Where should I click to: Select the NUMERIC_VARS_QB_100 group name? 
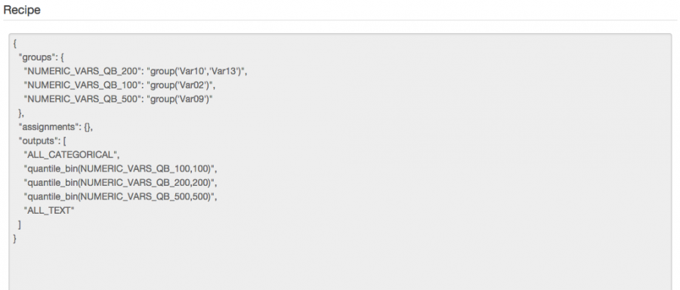pyautogui.click(x=82, y=85)
